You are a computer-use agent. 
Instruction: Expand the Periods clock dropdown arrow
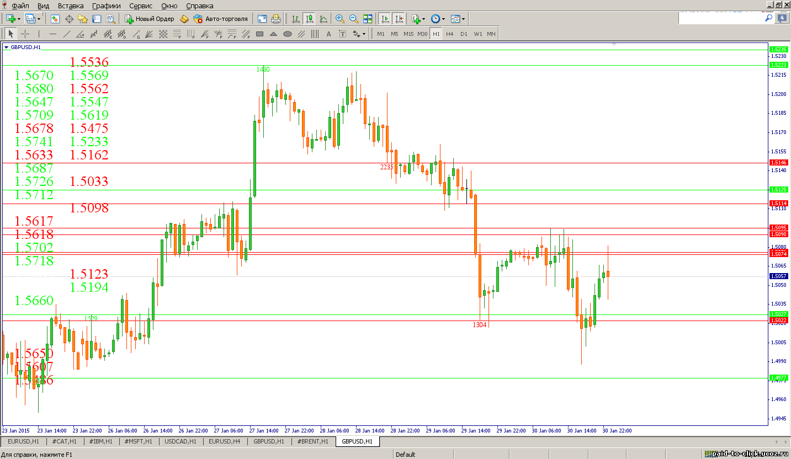[x=444, y=19]
